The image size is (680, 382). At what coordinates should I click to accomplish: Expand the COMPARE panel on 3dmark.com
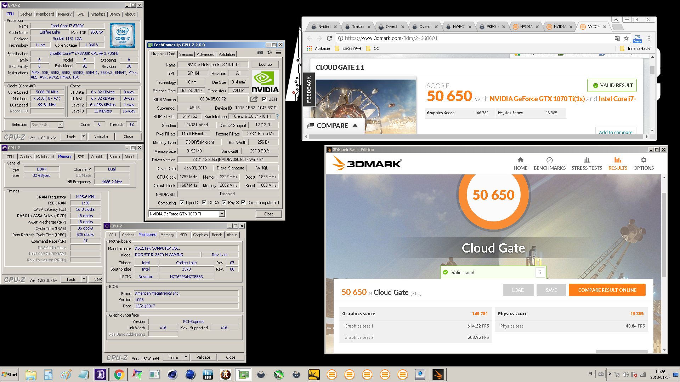click(333, 126)
